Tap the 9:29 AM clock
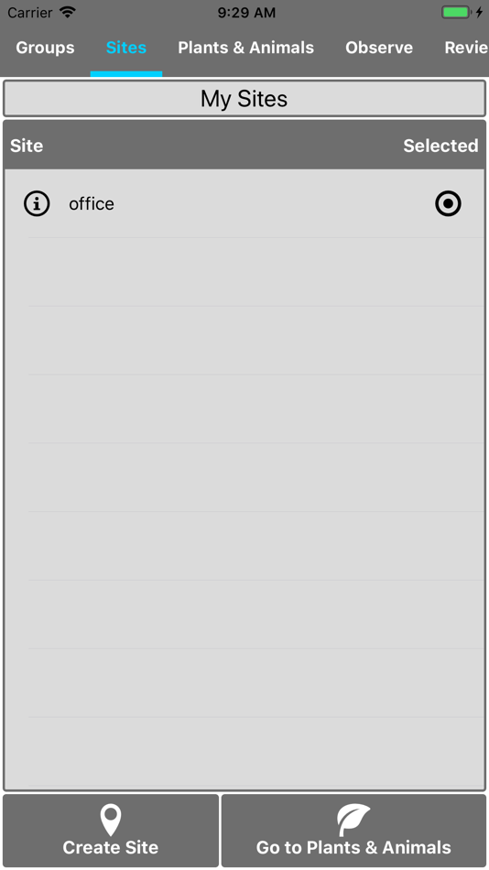Screen dimensions: 489x870 pos(246,13)
